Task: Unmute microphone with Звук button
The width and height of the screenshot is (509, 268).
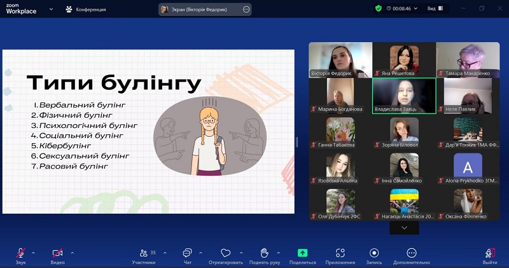Action: [x=20, y=256]
